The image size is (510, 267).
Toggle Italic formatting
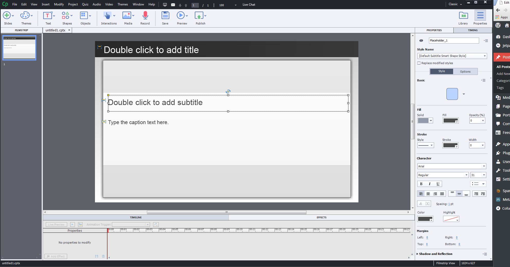[x=429, y=184]
